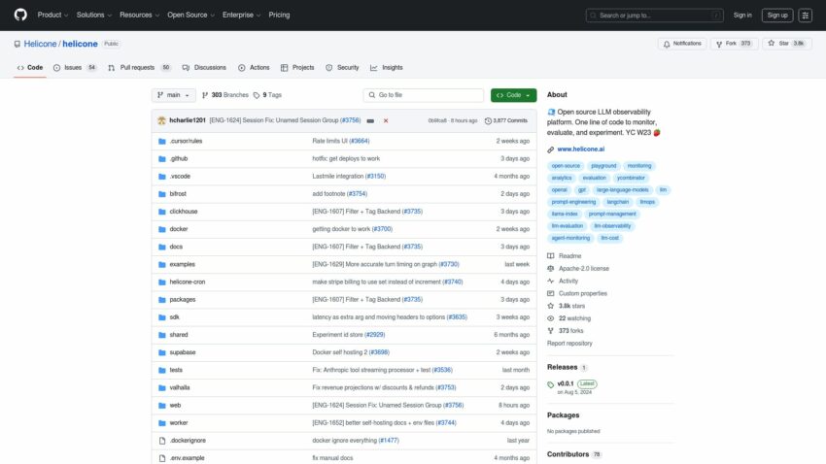The width and height of the screenshot is (826, 464).
Task: Open the clickhouse folder
Action: (184, 212)
